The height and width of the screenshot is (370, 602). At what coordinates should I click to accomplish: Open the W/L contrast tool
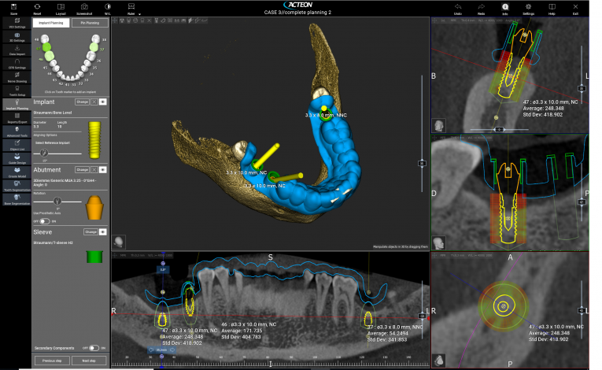[107, 8]
